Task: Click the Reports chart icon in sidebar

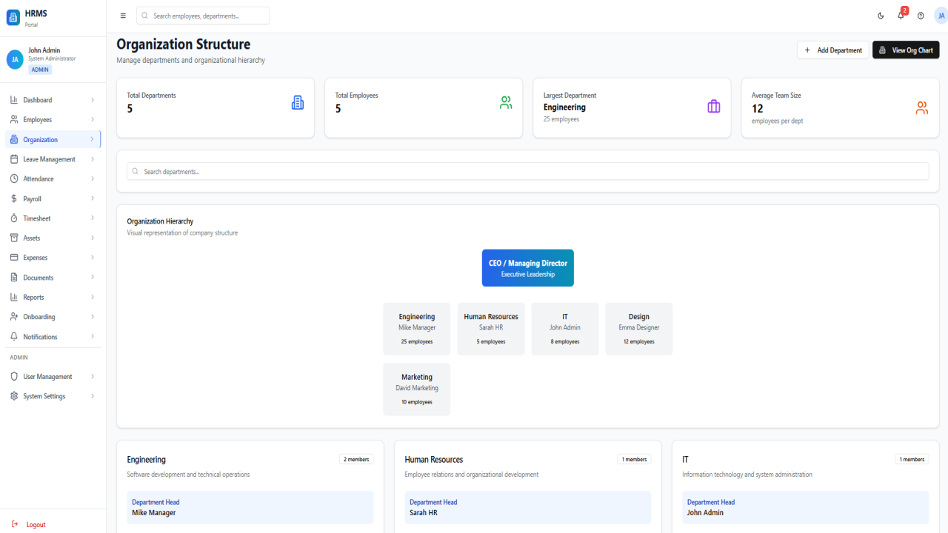Action: (x=14, y=297)
